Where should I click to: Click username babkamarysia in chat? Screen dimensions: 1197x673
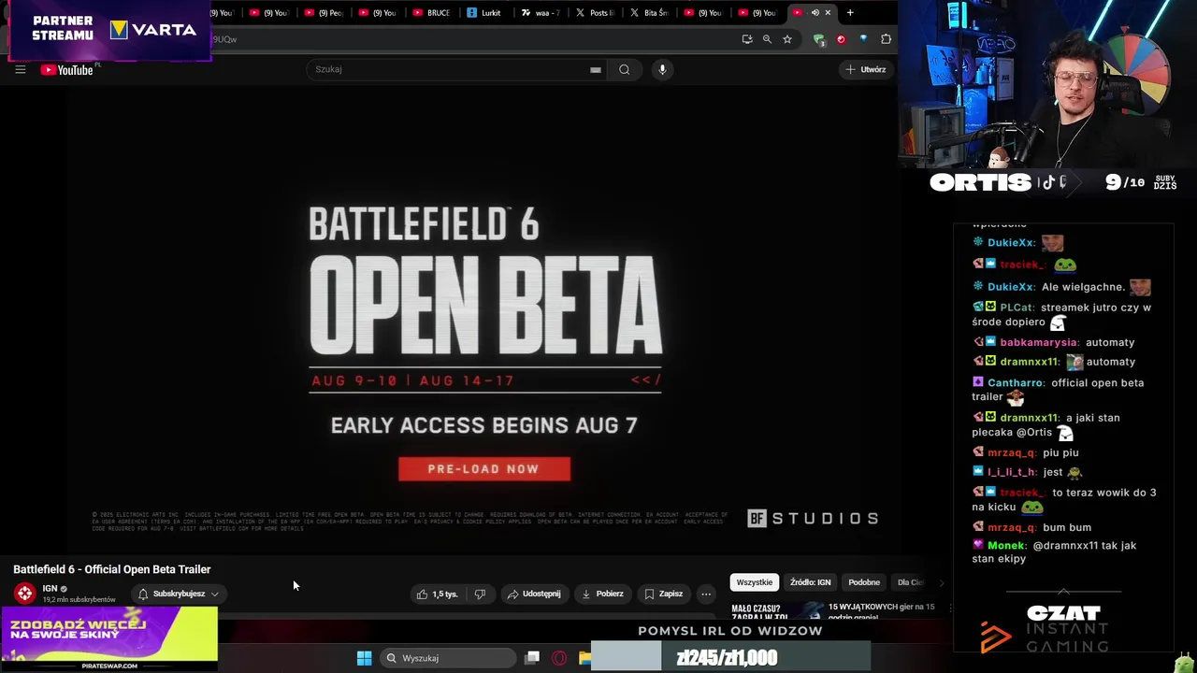(1039, 342)
